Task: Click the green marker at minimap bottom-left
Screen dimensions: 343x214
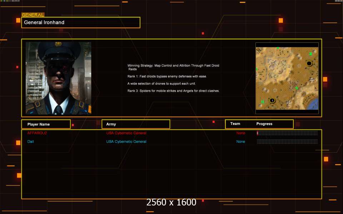Action: 263,102
